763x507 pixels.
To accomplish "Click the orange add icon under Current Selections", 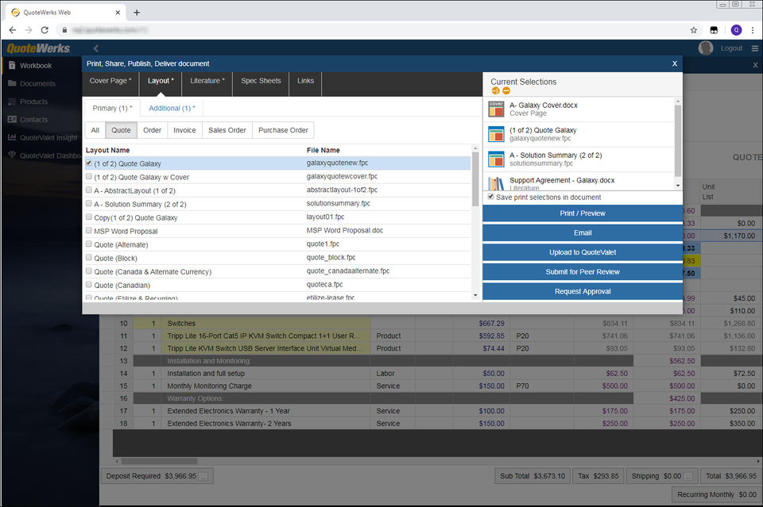I will (495, 90).
